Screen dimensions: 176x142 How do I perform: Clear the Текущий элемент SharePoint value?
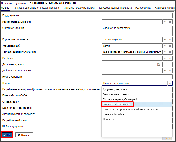[170, 52]
